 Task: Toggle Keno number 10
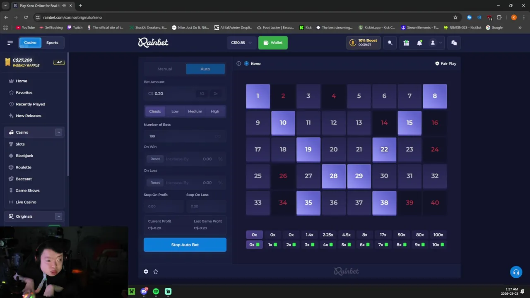point(283,123)
